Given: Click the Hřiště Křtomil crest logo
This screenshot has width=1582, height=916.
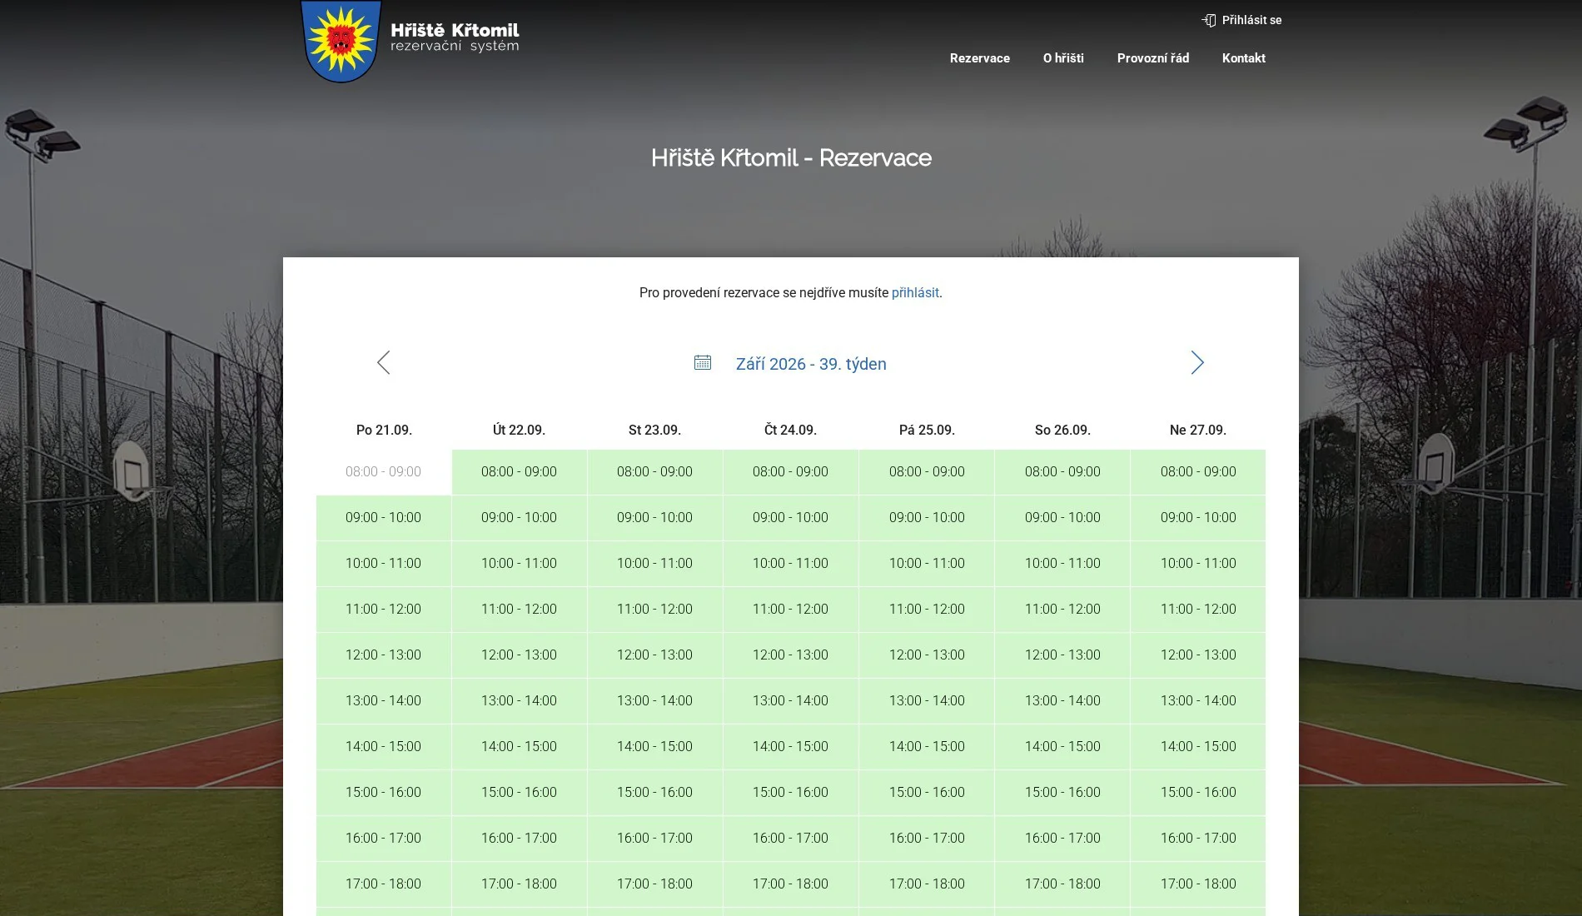Looking at the screenshot, I should point(341,41).
